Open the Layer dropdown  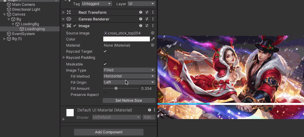point(142,3)
